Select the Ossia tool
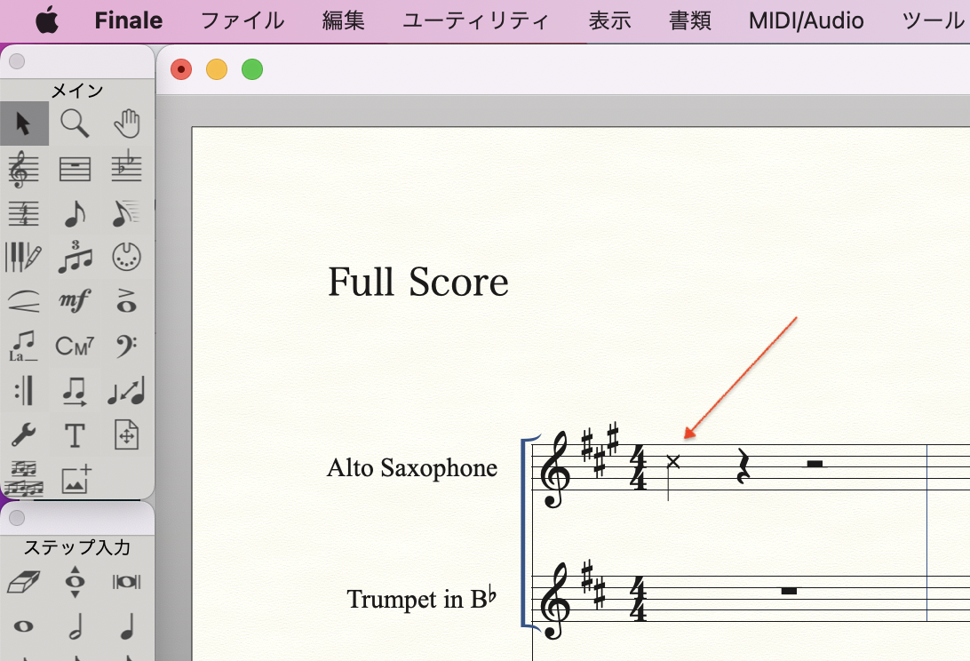970x661 pixels. pyautogui.click(x=24, y=479)
